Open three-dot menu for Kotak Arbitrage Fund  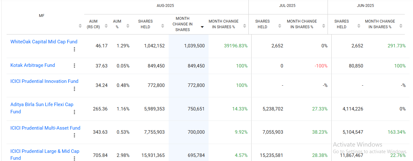coord(74,66)
